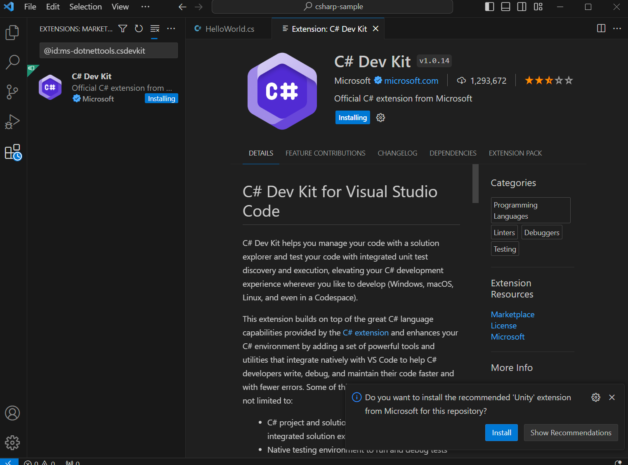Dismiss the Unity extension notification

(612, 397)
